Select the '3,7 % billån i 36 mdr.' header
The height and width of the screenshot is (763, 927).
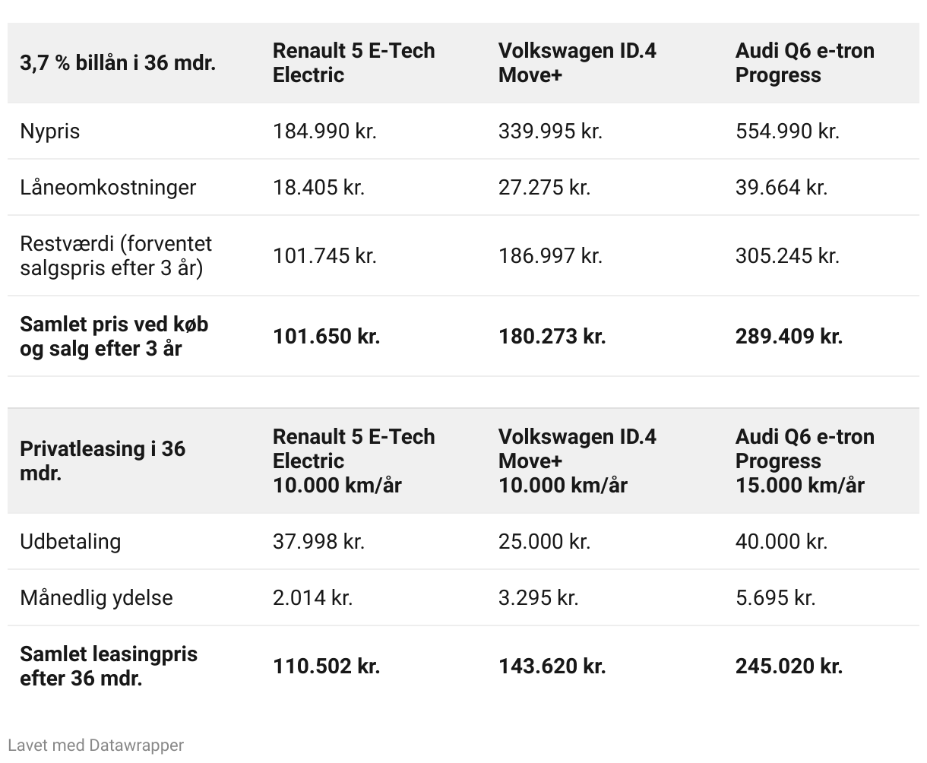tap(118, 62)
